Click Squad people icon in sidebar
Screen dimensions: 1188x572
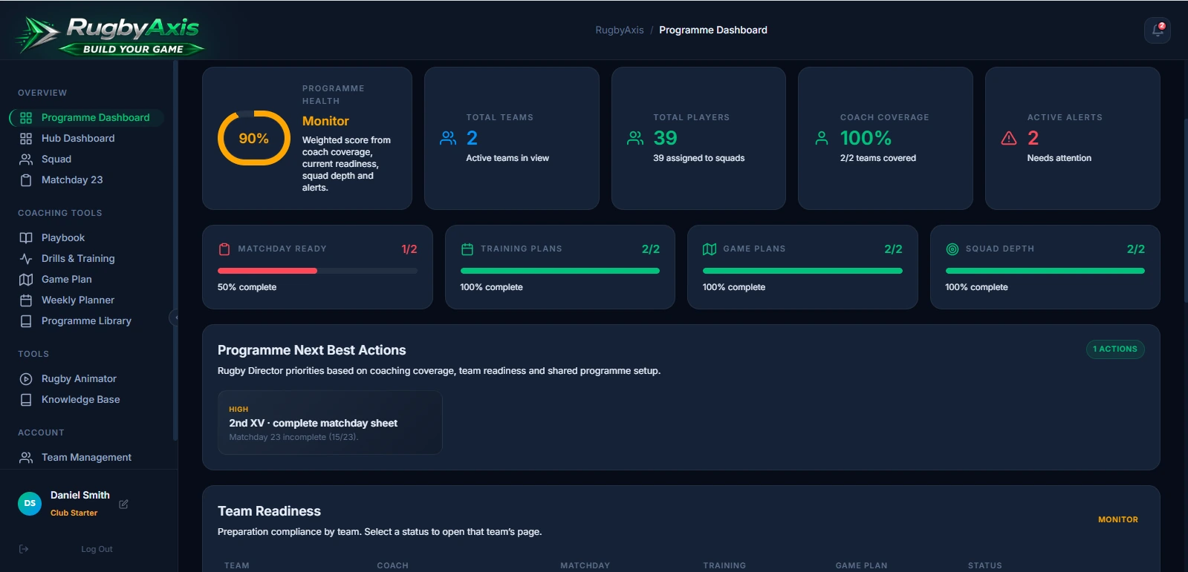click(x=26, y=160)
